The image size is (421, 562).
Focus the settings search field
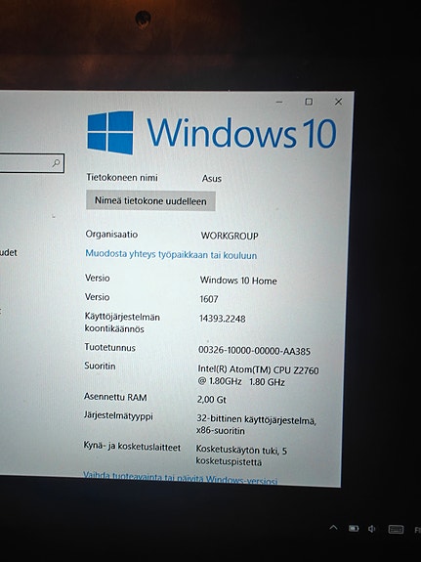point(31,163)
